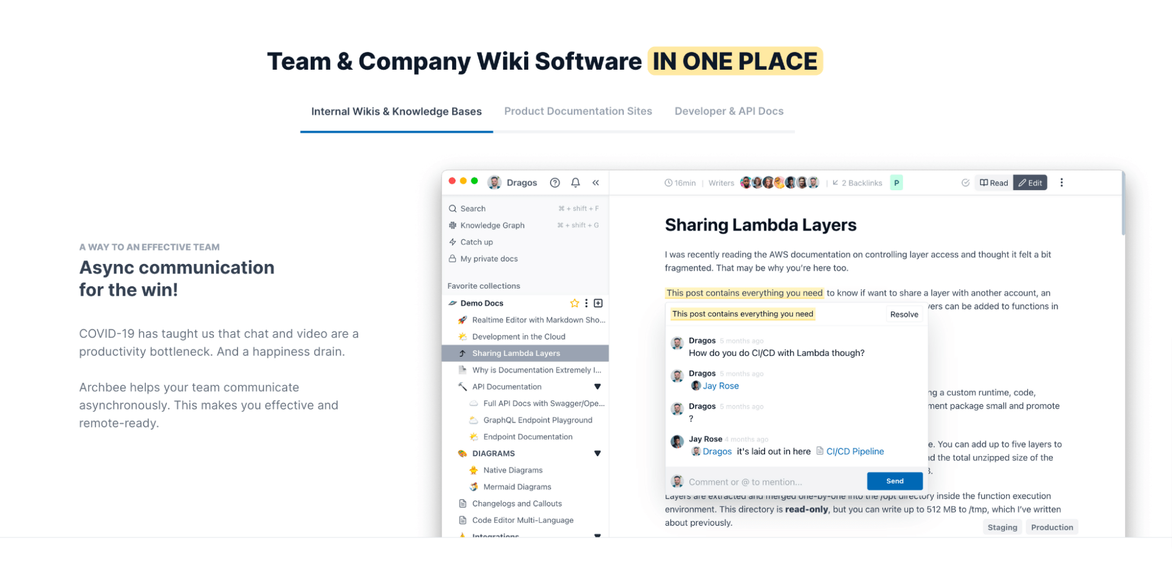This screenshot has height=562, width=1172.
Task: Collapse the API Documentation section
Action: pyautogui.click(x=597, y=386)
